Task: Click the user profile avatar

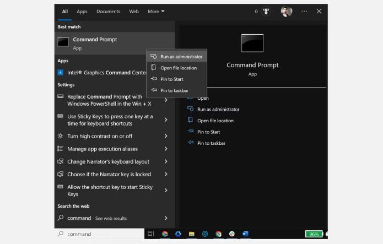Action: coord(286,12)
